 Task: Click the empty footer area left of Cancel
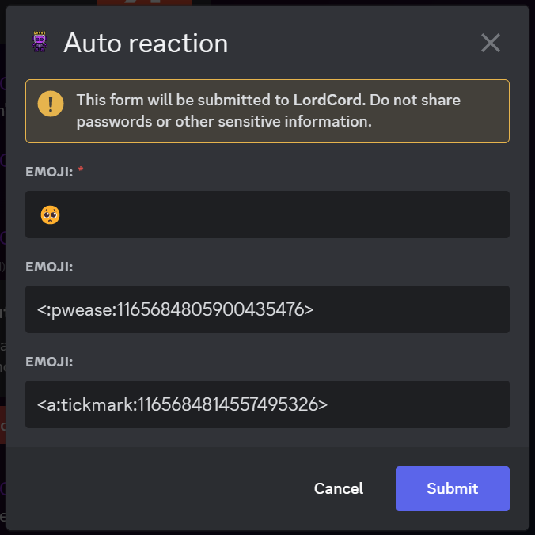click(x=158, y=488)
